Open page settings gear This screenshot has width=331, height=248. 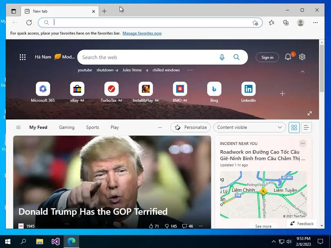[x=302, y=57]
